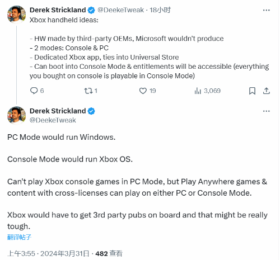Click the @DeekeTweak handle under main tweet name
The image size is (280, 260).
point(53,120)
